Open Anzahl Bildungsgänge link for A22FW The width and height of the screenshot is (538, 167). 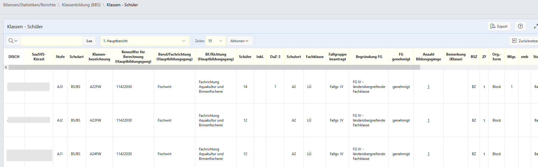tap(429, 87)
